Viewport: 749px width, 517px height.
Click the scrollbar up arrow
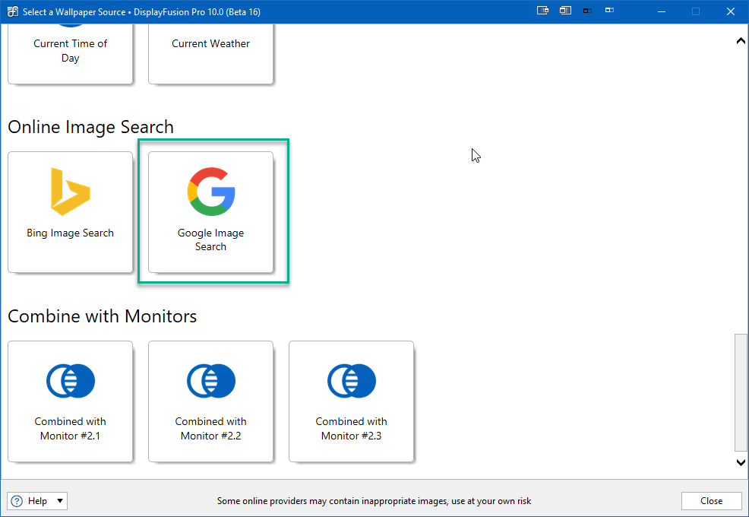coord(741,41)
